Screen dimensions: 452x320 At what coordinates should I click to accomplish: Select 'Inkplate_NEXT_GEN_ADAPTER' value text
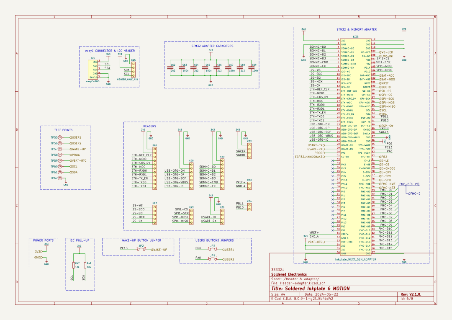pyautogui.click(x=355, y=259)
